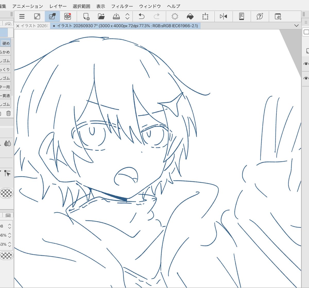The width and height of the screenshot is (309, 288).
Task: Toggle the upper layer eye visibility icon
Action: click(x=306, y=64)
